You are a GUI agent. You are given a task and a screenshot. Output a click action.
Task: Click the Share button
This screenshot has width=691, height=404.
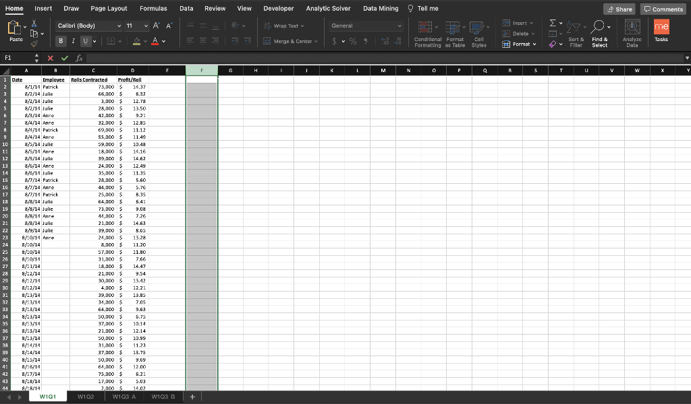[x=619, y=9]
